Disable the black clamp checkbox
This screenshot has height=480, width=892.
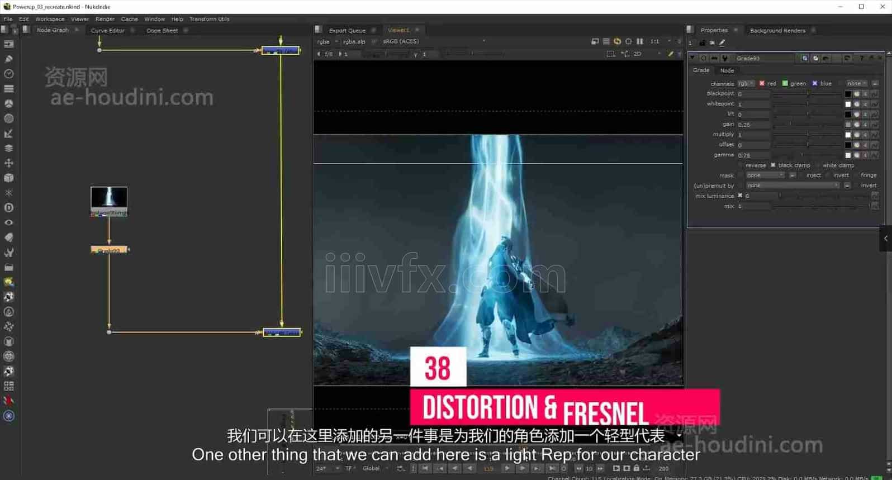tap(773, 165)
